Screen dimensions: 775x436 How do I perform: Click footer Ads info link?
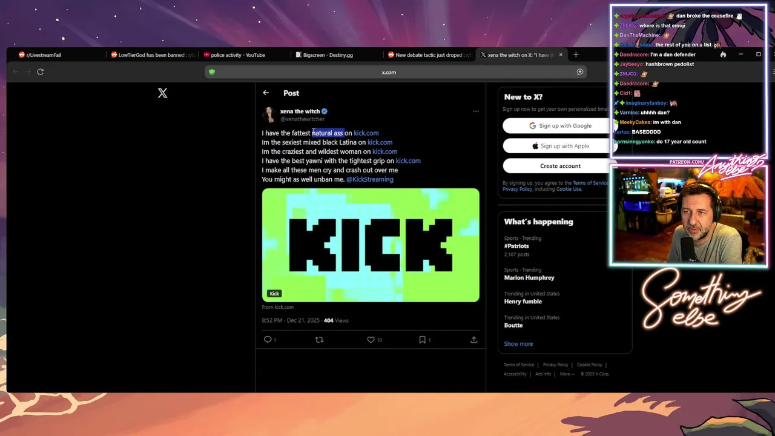(543, 374)
